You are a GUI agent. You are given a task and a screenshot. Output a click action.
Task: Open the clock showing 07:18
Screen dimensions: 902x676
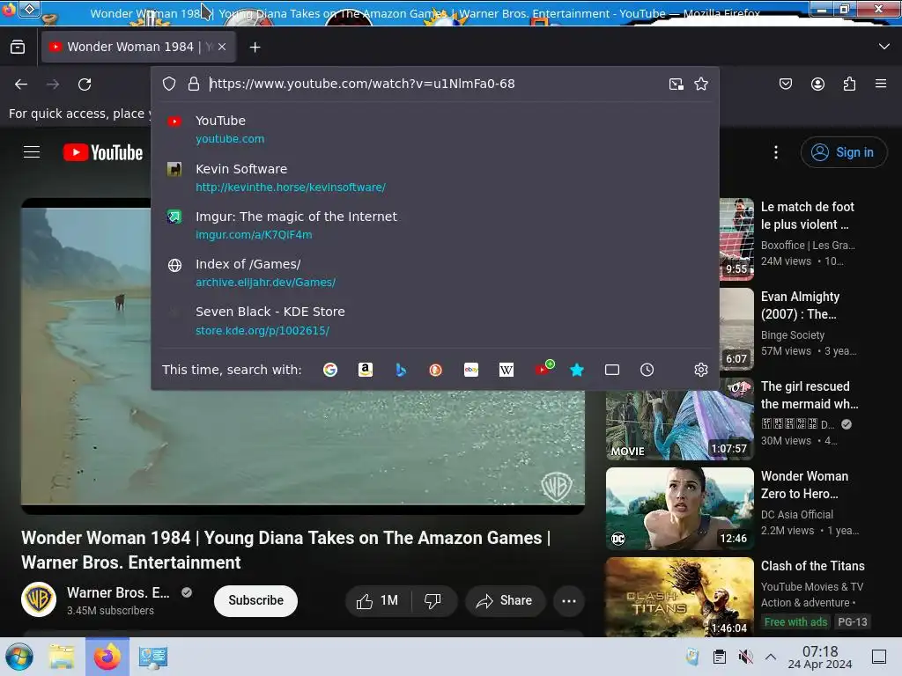click(x=820, y=657)
